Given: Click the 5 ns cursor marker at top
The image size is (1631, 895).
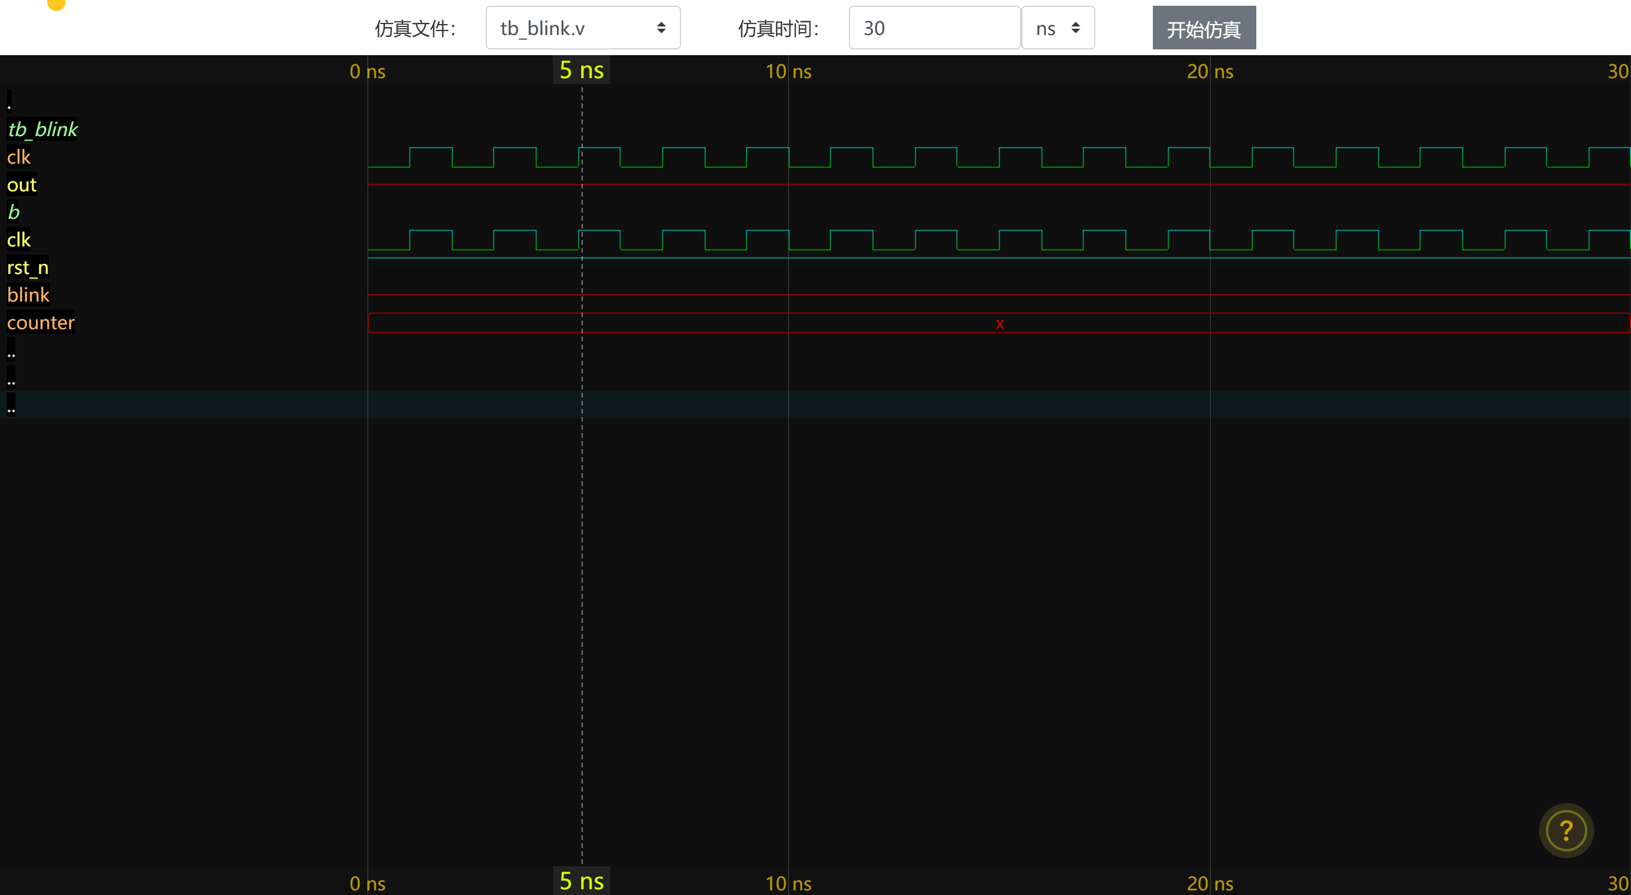Looking at the screenshot, I should (581, 70).
